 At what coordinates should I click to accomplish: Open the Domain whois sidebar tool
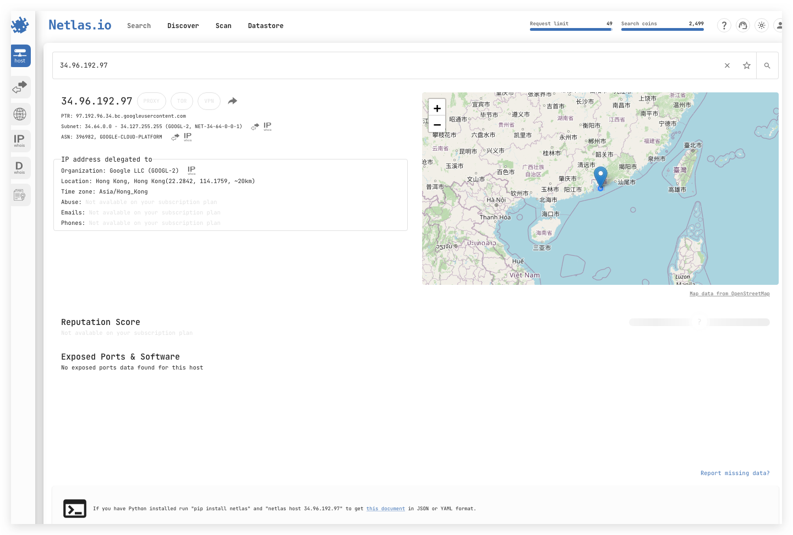(20, 168)
